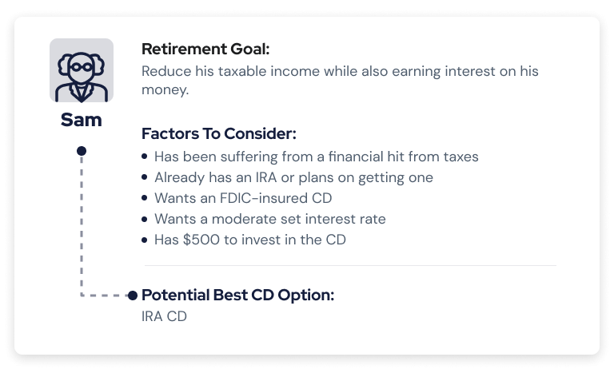
Task: Select the IRA CD recommendation text
Action: [x=164, y=316]
